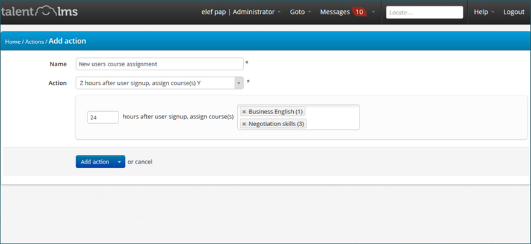
Task: Open the Messages menu
Action: (335, 12)
